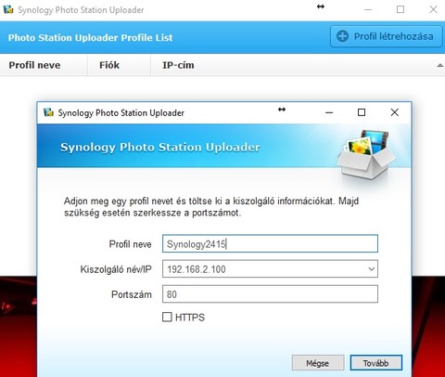The image size is (445, 377).
Task: Close the inner Uploader dialog
Action: pos(395,112)
